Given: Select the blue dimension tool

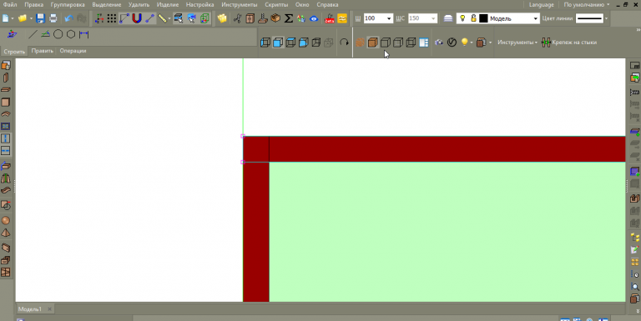Looking at the screenshot, I should pyautogui.click(x=83, y=35).
